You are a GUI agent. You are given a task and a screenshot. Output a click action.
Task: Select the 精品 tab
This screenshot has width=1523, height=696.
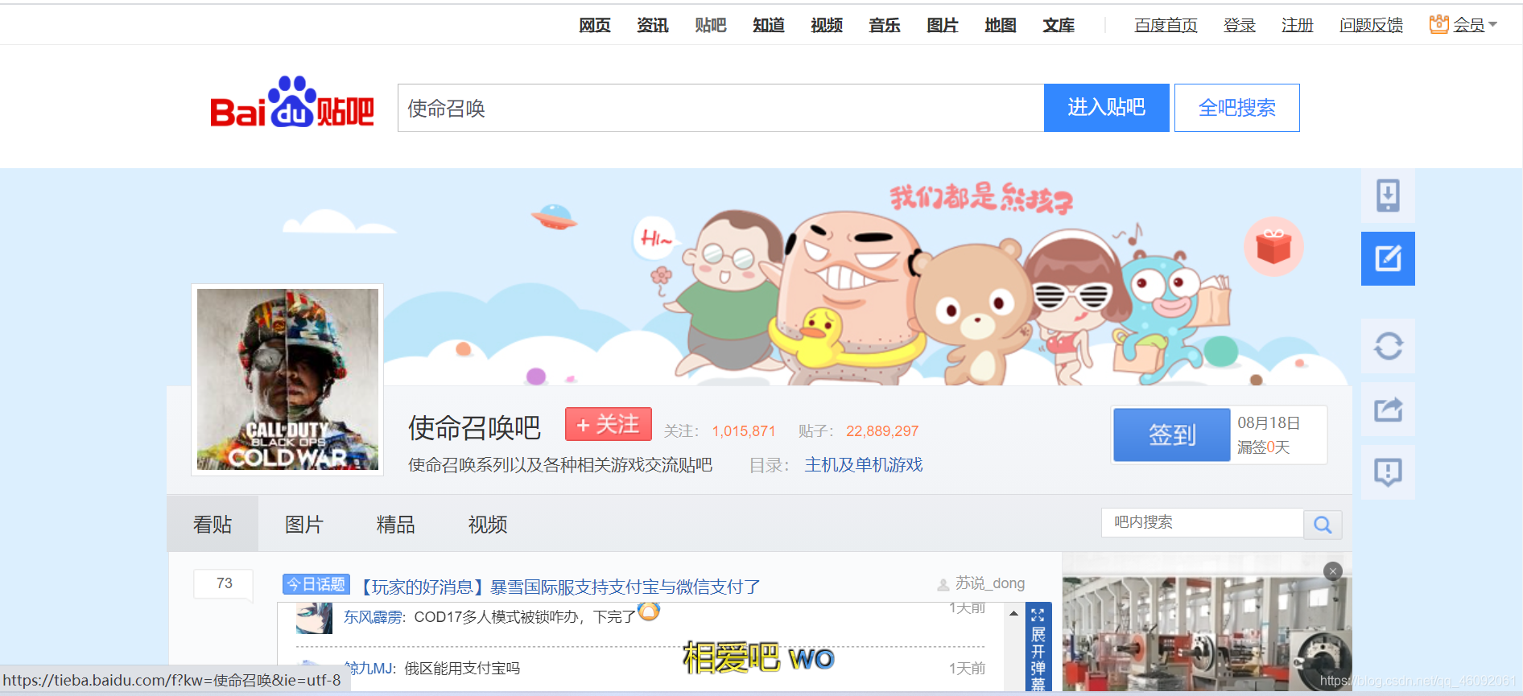click(x=396, y=525)
